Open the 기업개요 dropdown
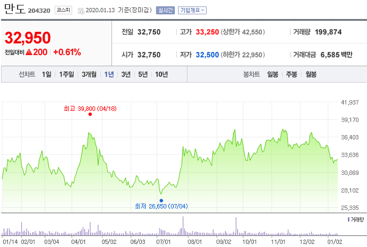The width and height of the screenshot is (367, 247). [x=192, y=10]
